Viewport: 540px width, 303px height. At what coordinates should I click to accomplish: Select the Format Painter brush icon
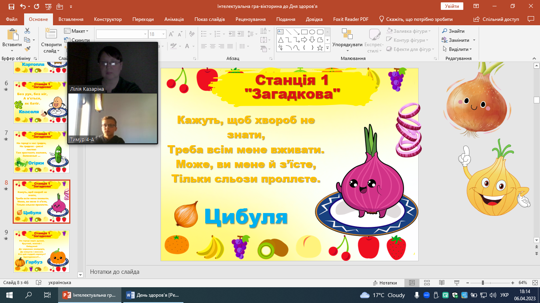click(x=27, y=49)
